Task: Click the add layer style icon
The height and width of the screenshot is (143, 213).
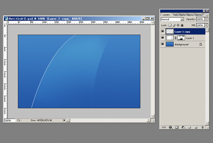Action: (x=170, y=128)
